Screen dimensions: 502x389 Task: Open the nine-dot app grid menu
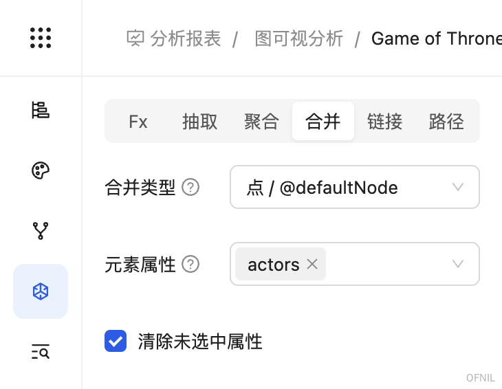[41, 38]
